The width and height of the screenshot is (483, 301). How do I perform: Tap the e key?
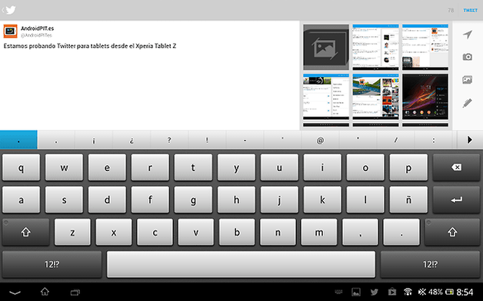(x=107, y=167)
